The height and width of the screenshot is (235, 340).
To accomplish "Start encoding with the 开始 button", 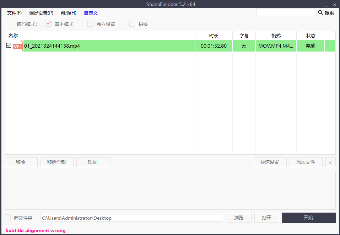I will (x=309, y=218).
